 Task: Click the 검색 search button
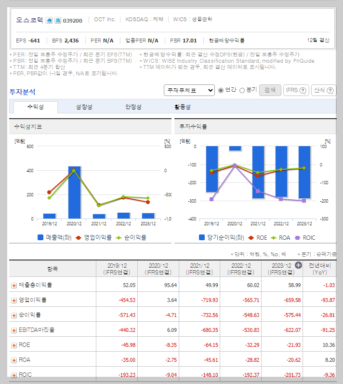[x=270, y=90]
